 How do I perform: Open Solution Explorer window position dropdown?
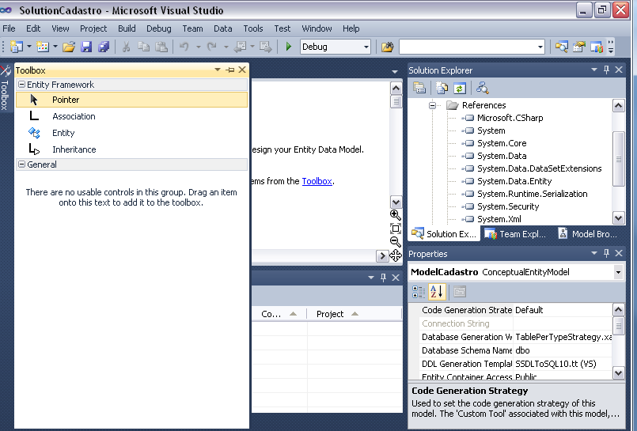594,70
